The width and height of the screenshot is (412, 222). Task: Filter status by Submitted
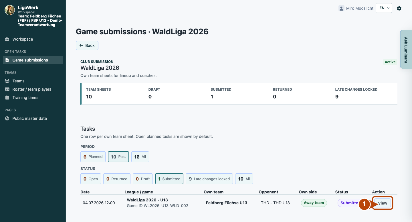[169, 179]
